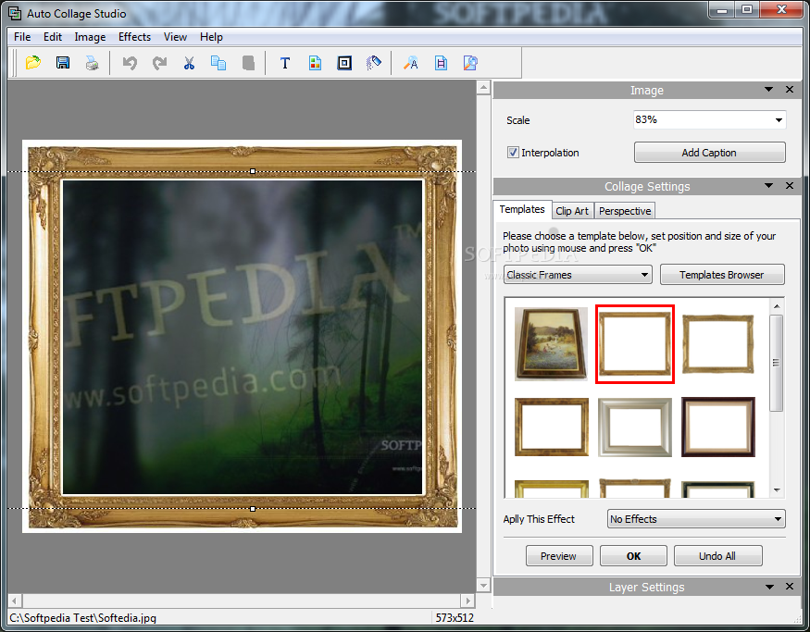The width and height of the screenshot is (810, 632).
Task: Click the zoom page magnifier icon
Action: point(470,63)
